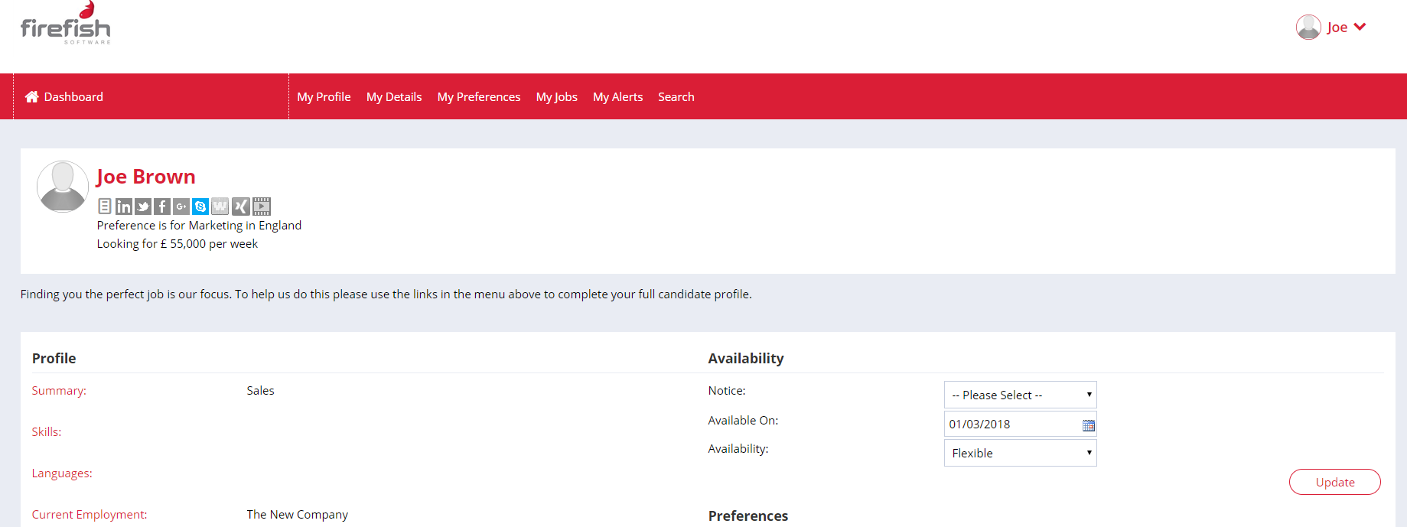Viewport: 1407px width, 527px height.
Task: Click 'The New Company' employment value
Action: (297, 515)
